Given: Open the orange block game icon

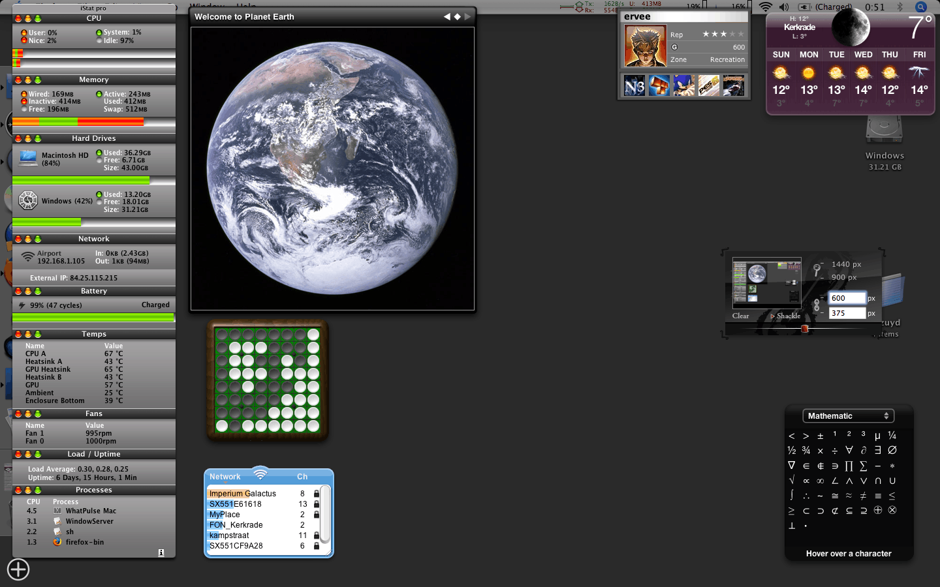Looking at the screenshot, I should tap(659, 86).
